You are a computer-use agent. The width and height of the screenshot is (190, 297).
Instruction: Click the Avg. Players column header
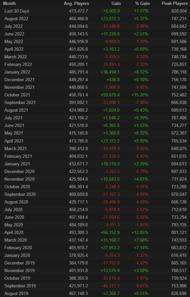[76, 3]
